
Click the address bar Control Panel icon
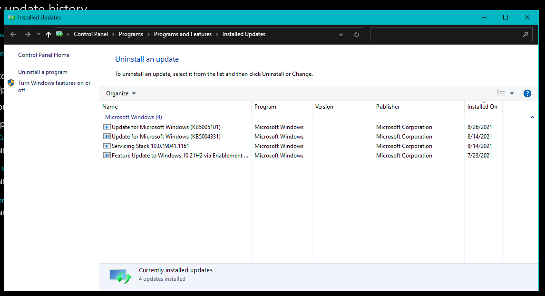point(60,34)
